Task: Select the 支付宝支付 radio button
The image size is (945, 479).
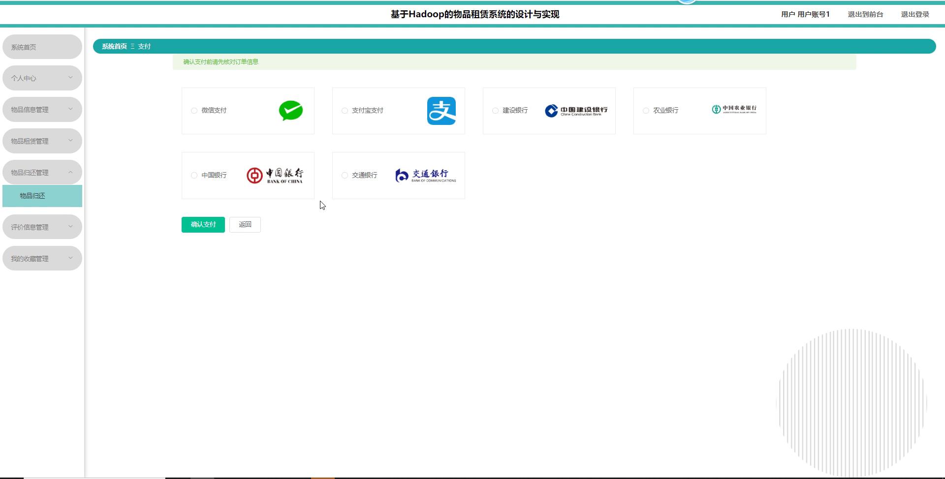Action: [x=345, y=111]
